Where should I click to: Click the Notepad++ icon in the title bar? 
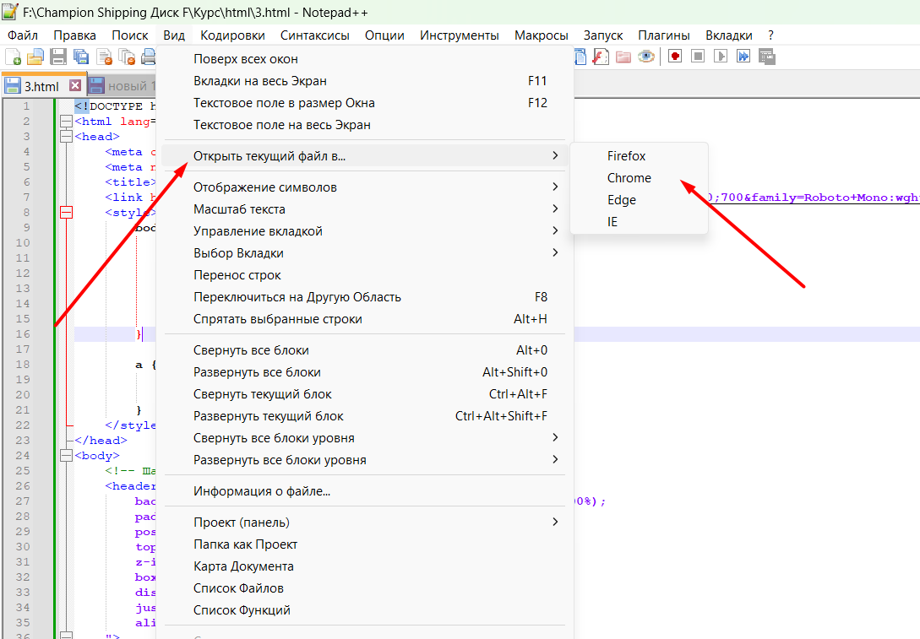pyautogui.click(x=10, y=12)
